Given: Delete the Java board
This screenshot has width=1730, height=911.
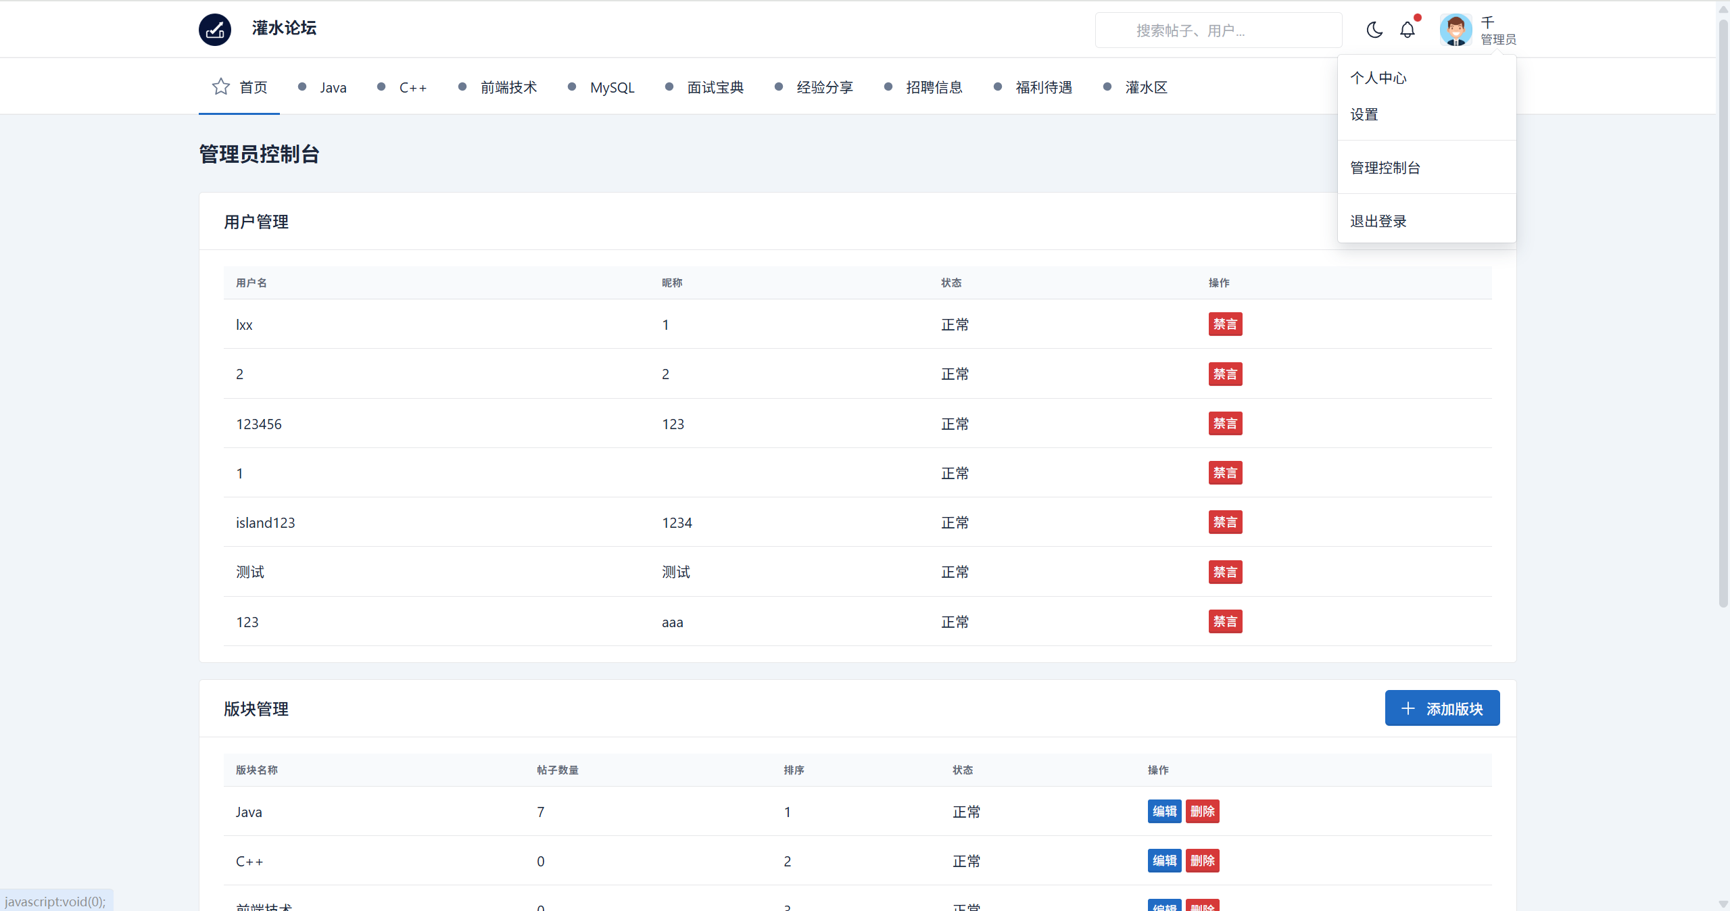Looking at the screenshot, I should tap(1203, 812).
